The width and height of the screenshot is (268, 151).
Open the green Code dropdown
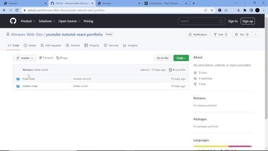[181, 58]
